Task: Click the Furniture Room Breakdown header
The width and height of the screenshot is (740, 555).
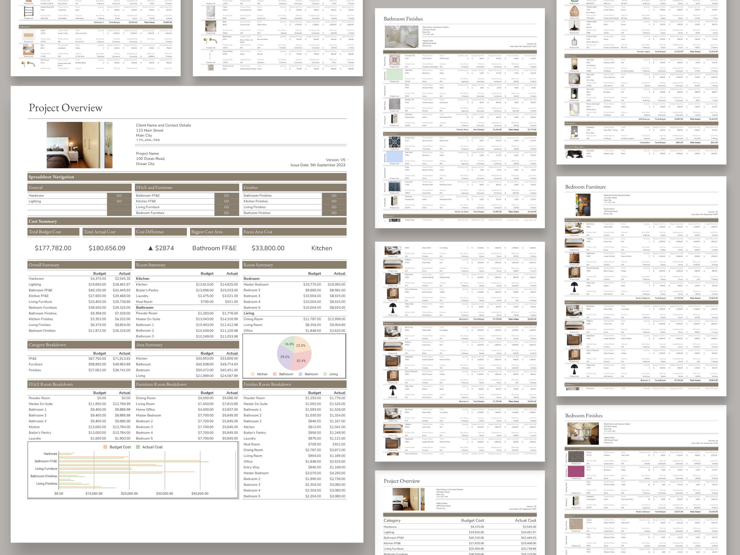Action: click(x=187, y=384)
